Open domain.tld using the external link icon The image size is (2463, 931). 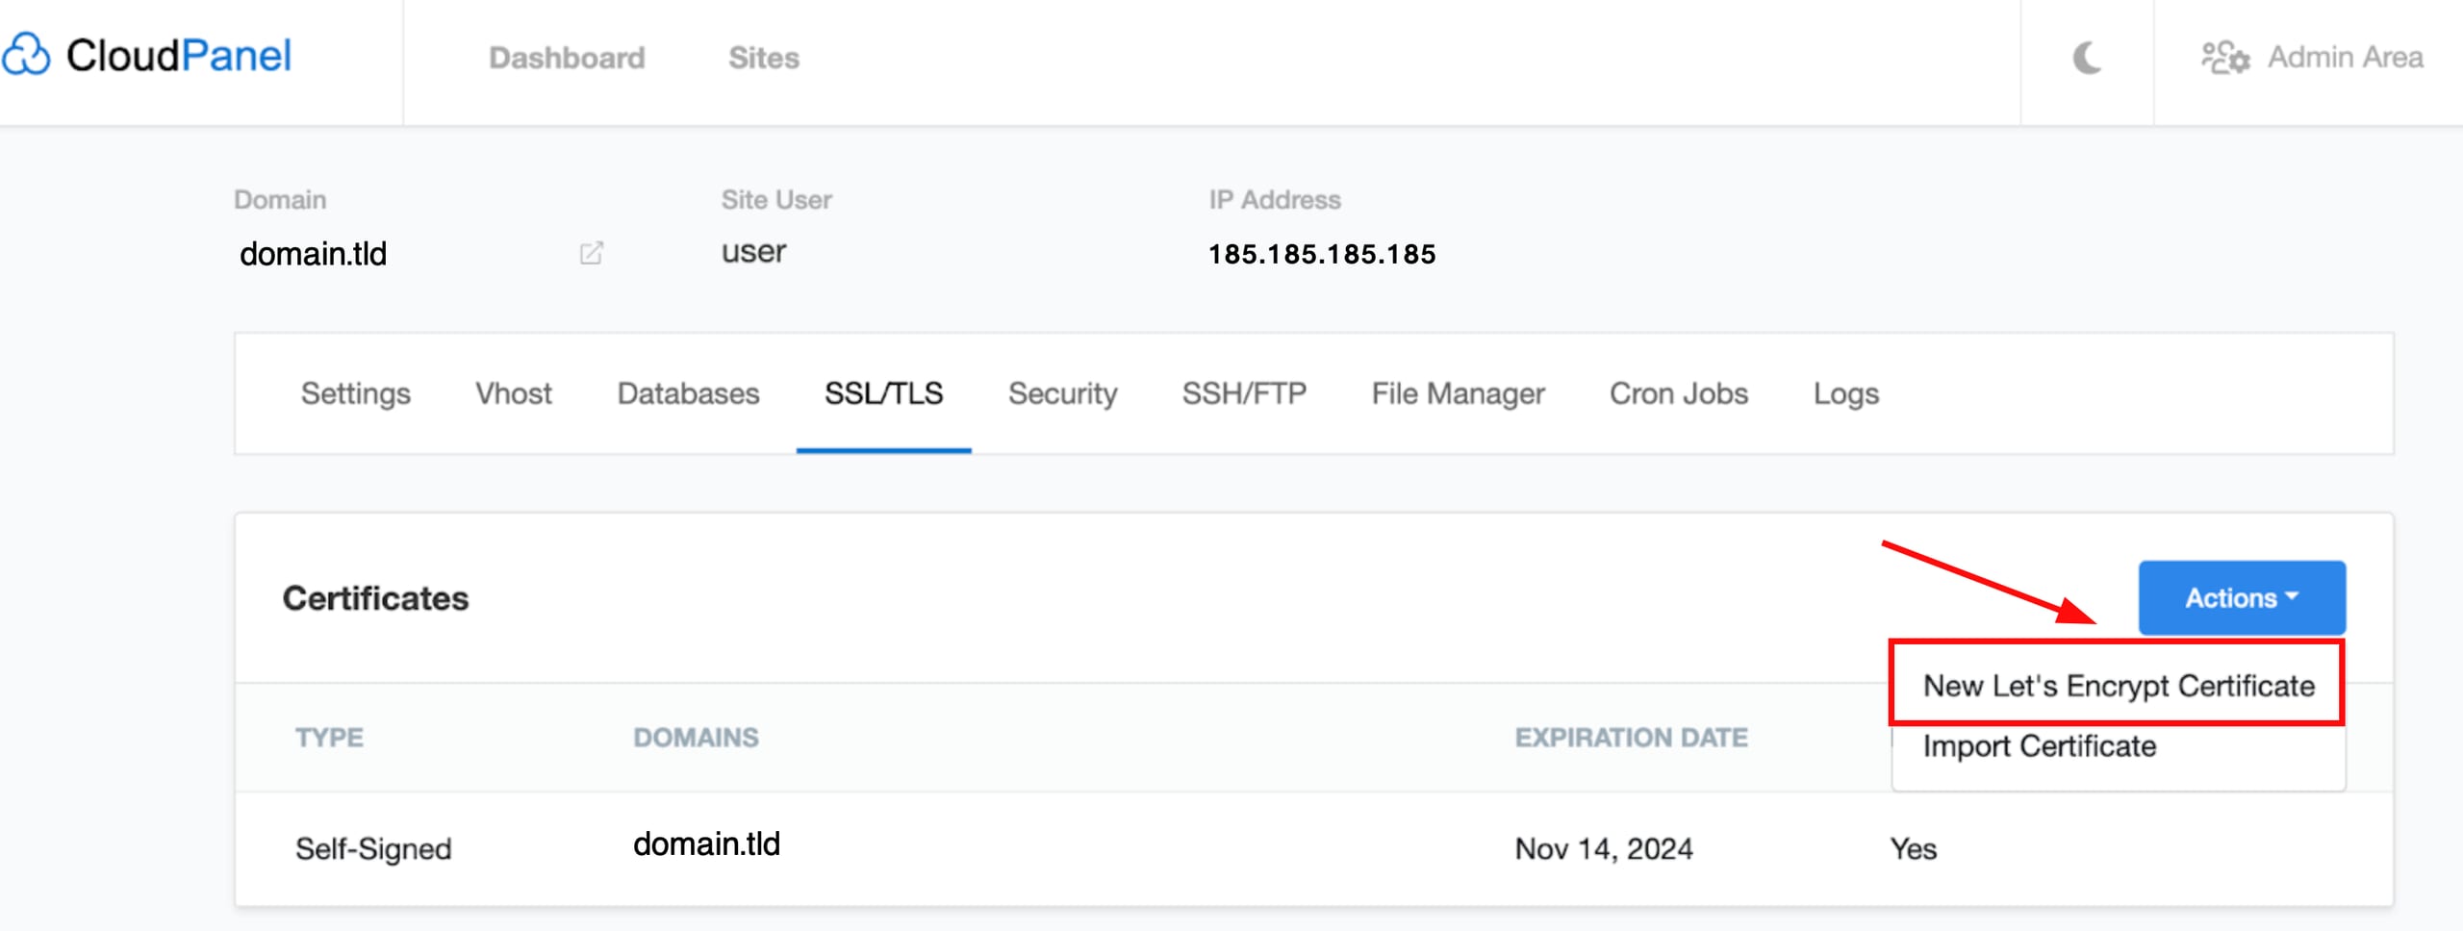pyautogui.click(x=592, y=253)
